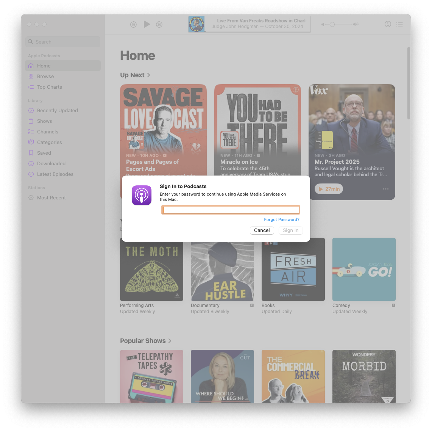Click the Forgot Password? link
This screenshot has width=432, height=431.
click(282, 219)
